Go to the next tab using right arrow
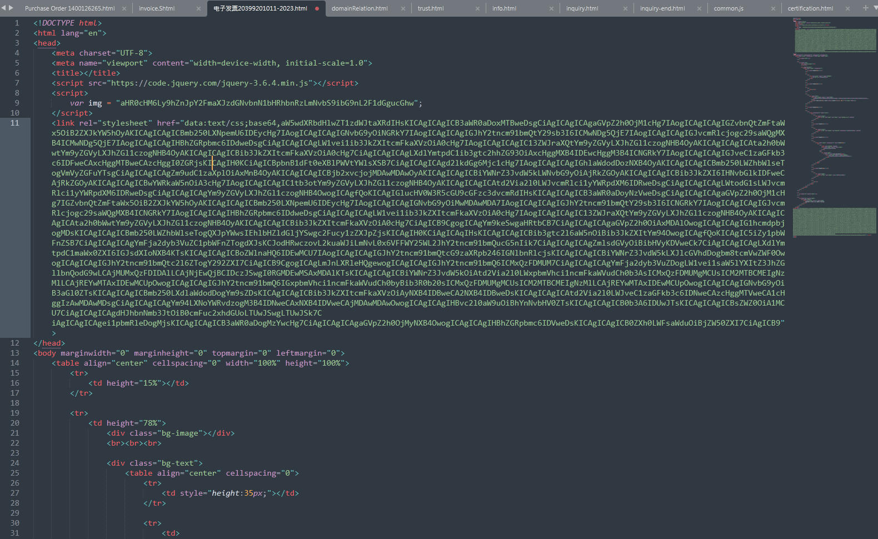This screenshot has height=539, width=878. 11,8
